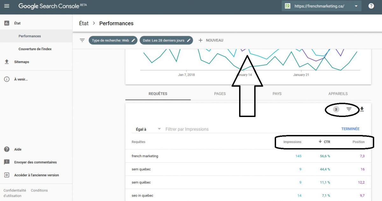Sort by the CTR column header
Screen dimensions: 382x201
point(327,142)
